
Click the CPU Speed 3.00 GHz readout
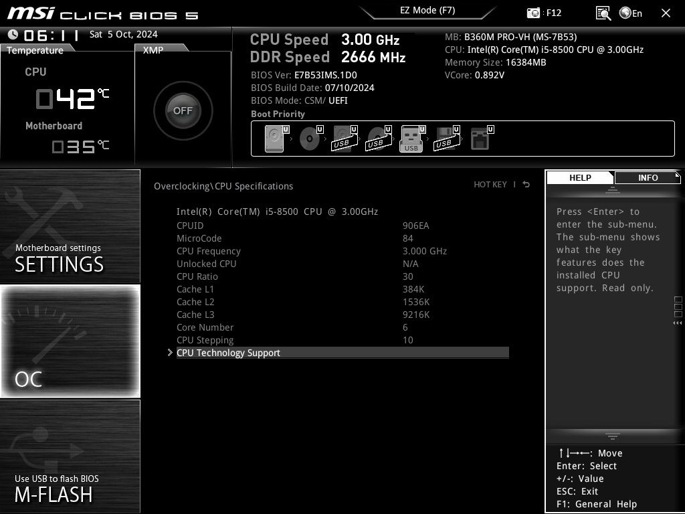(x=325, y=39)
